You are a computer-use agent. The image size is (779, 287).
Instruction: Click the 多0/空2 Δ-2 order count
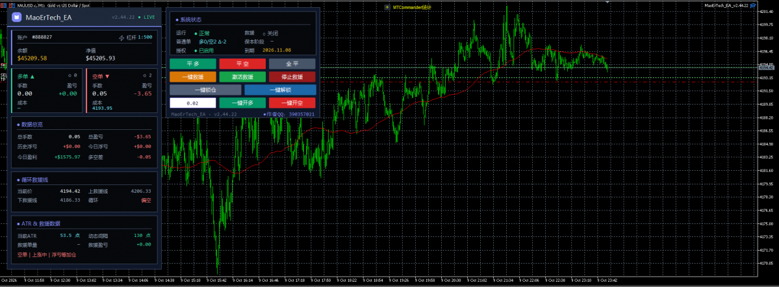tap(212, 42)
